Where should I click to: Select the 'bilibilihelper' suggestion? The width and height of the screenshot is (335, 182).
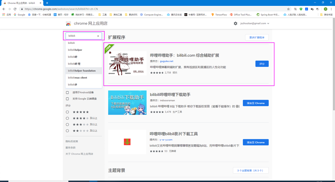(x=84, y=50)
